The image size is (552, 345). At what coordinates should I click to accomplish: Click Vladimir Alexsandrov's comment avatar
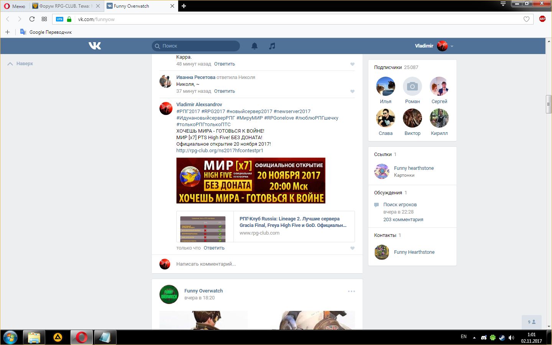[166, 108]
